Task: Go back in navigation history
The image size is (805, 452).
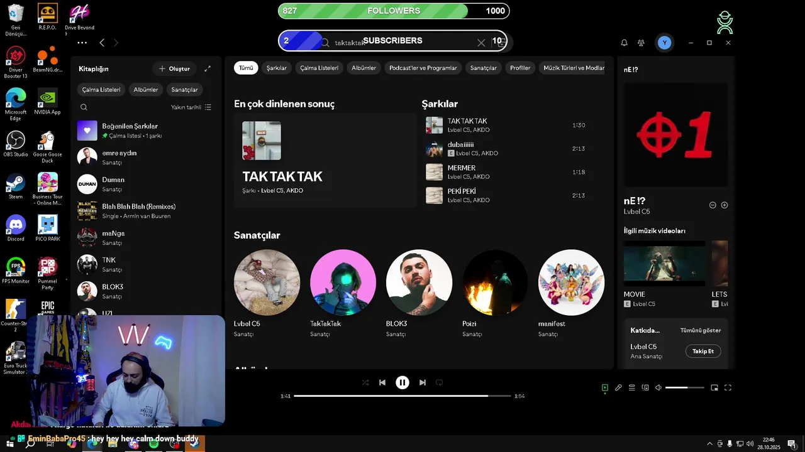Action: click(x=102, y=43)
